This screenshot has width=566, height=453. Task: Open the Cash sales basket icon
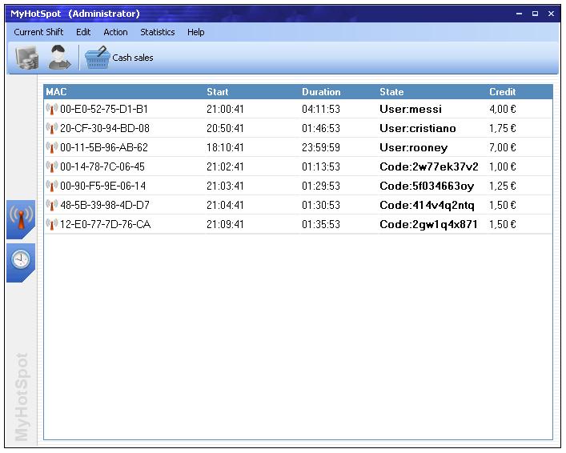pyautogui.click(x=97, y=58)
